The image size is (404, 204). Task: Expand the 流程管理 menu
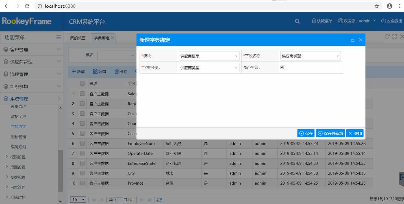31,74
